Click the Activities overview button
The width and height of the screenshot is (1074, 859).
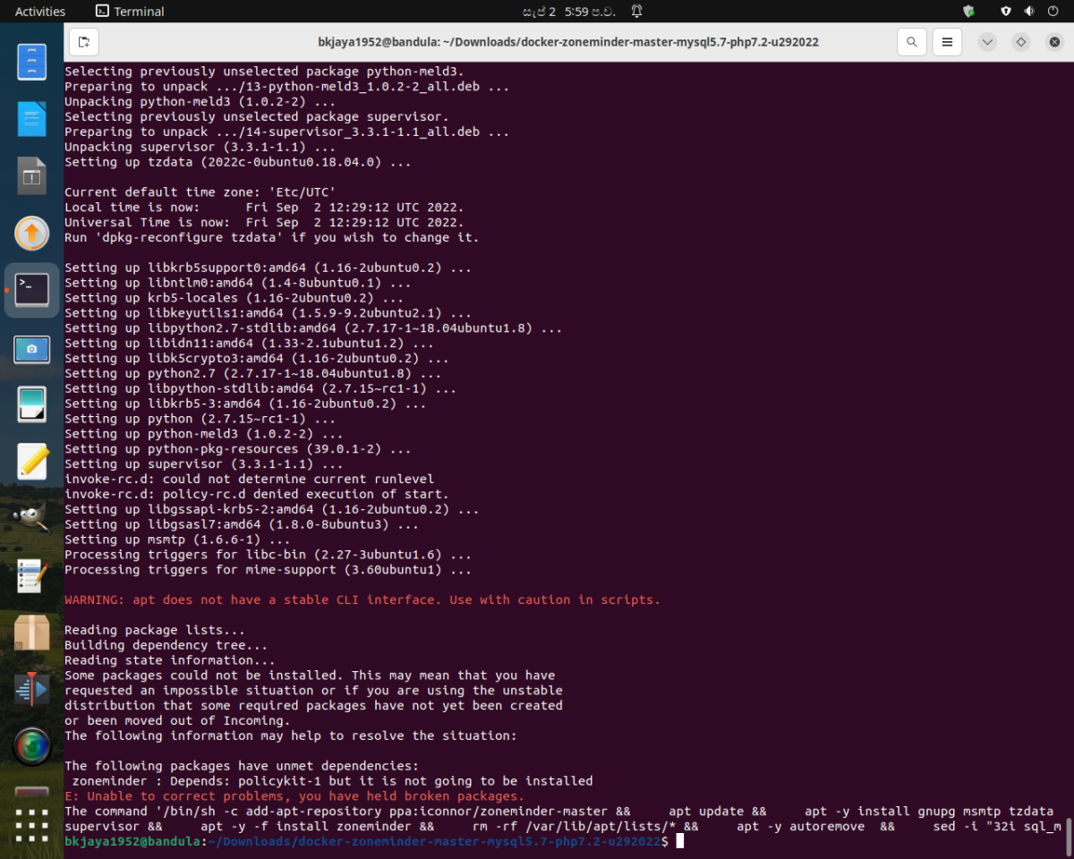[x=40, y=12]
